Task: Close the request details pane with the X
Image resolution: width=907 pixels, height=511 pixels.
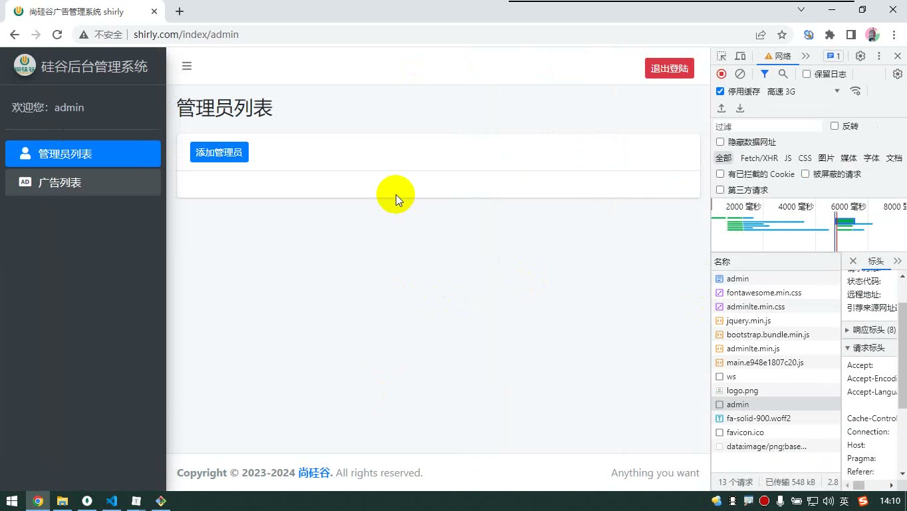Action: point(853,261)
